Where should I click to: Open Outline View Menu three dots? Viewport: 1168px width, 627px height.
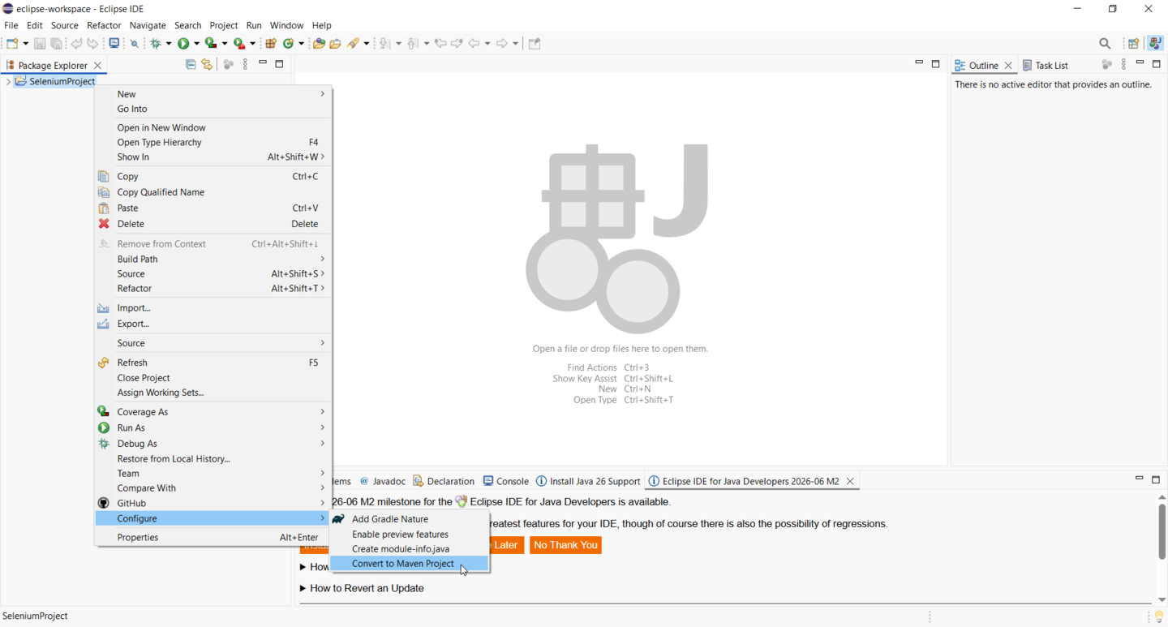point(1123,65)
